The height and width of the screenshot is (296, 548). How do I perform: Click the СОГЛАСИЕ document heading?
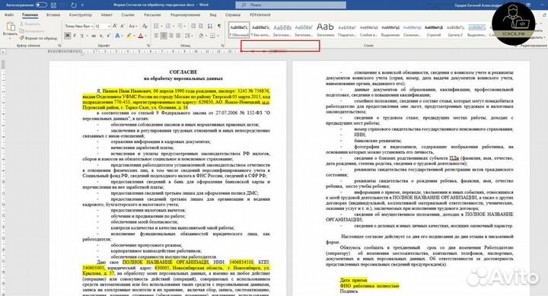(x=183, y=72)
